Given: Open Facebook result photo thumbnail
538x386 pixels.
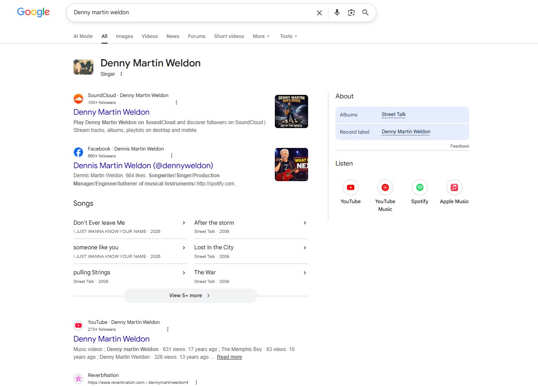Looking at the screenshot, I should click(x=291, y=164).
